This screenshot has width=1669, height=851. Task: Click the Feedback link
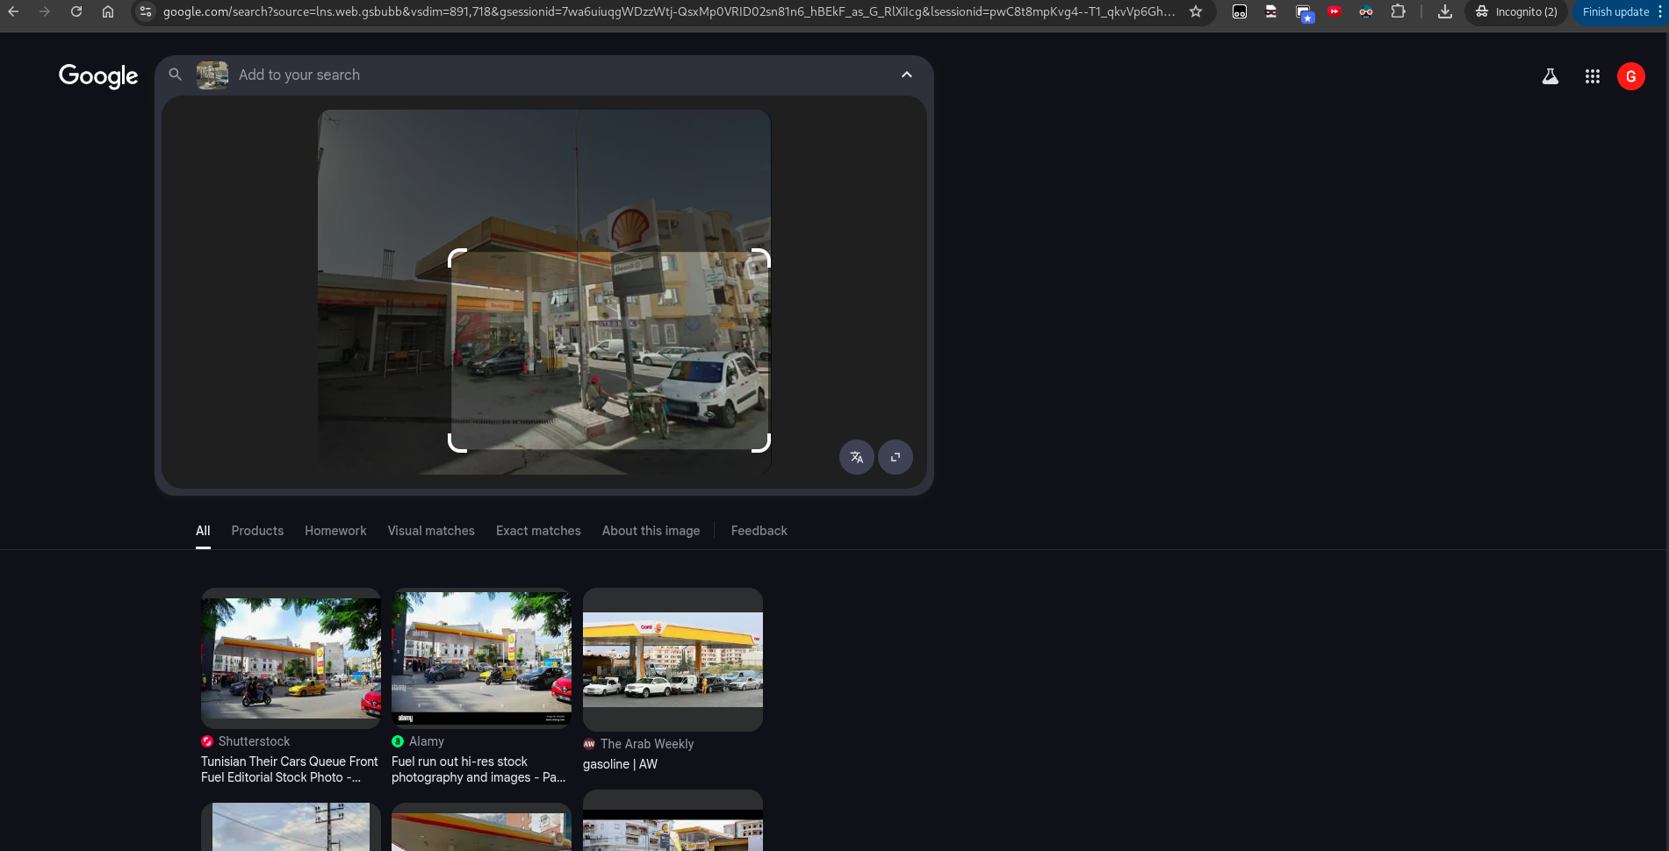759,531
